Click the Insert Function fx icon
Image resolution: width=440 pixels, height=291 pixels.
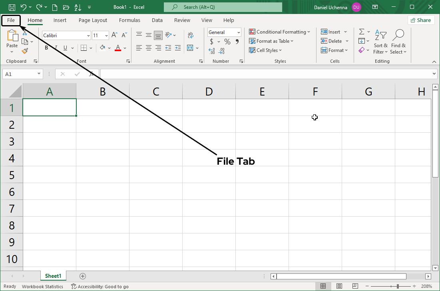(x=92, y=74)
